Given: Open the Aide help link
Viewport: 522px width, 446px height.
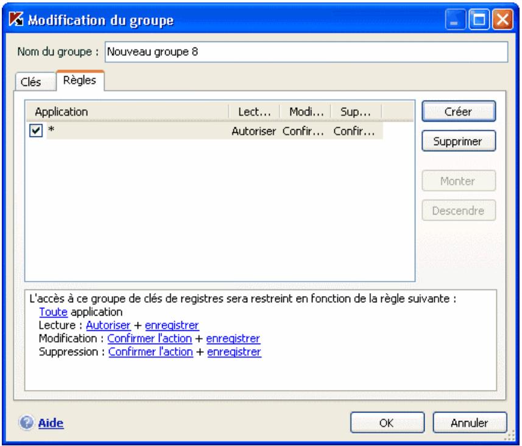Looking at the screenshot, I should (51, 423).
